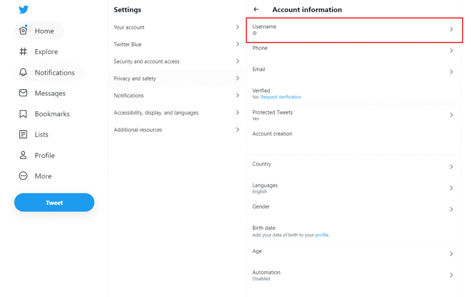Click the profile link under Birth date
This screenshot has width=471, height=297.
pos(322,235)
